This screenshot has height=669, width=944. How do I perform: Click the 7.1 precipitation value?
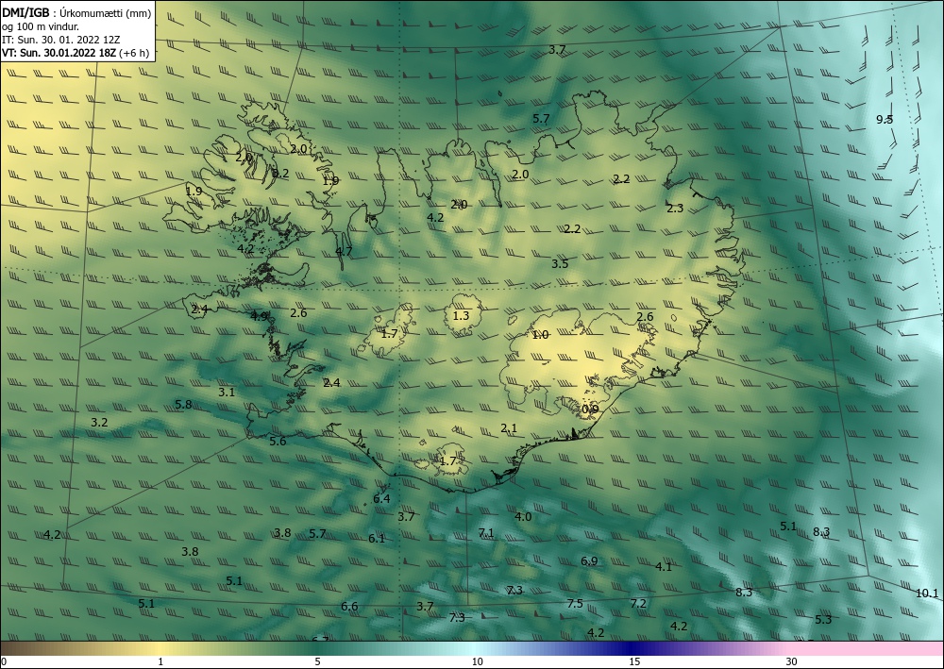[x=486, y=533]
